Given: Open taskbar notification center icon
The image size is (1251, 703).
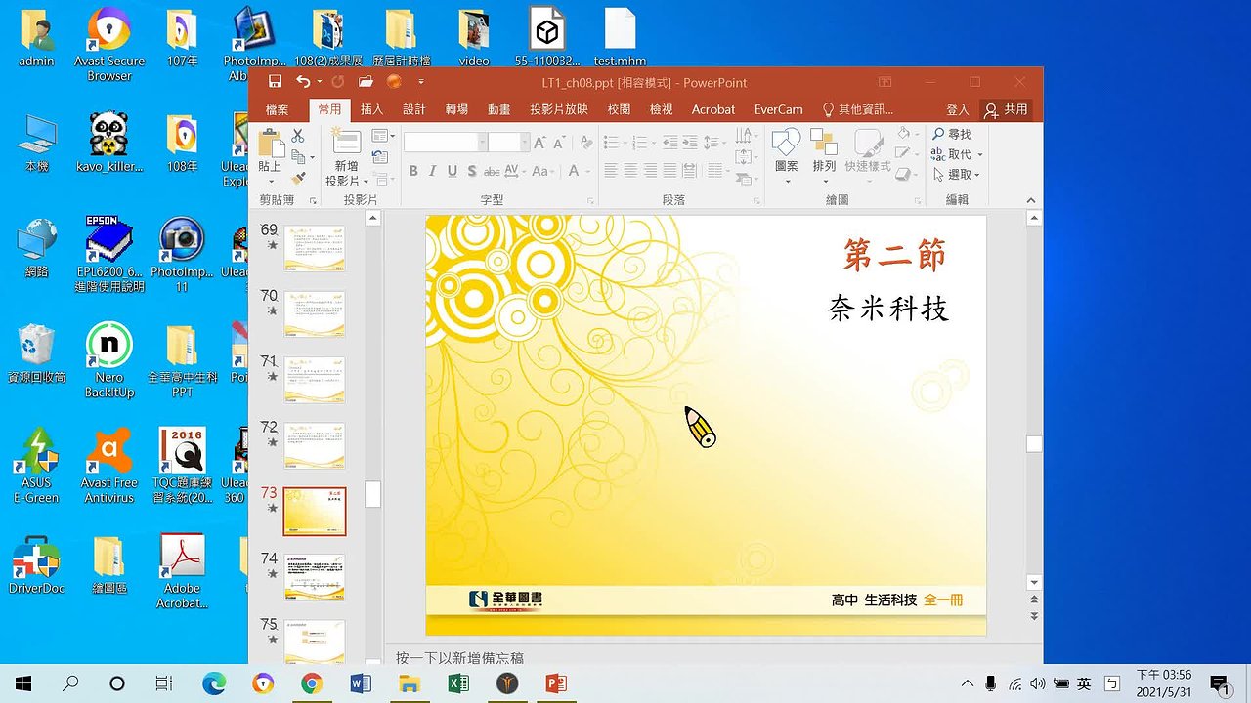Looking at the screenshot, I should tap(1219, 683).
